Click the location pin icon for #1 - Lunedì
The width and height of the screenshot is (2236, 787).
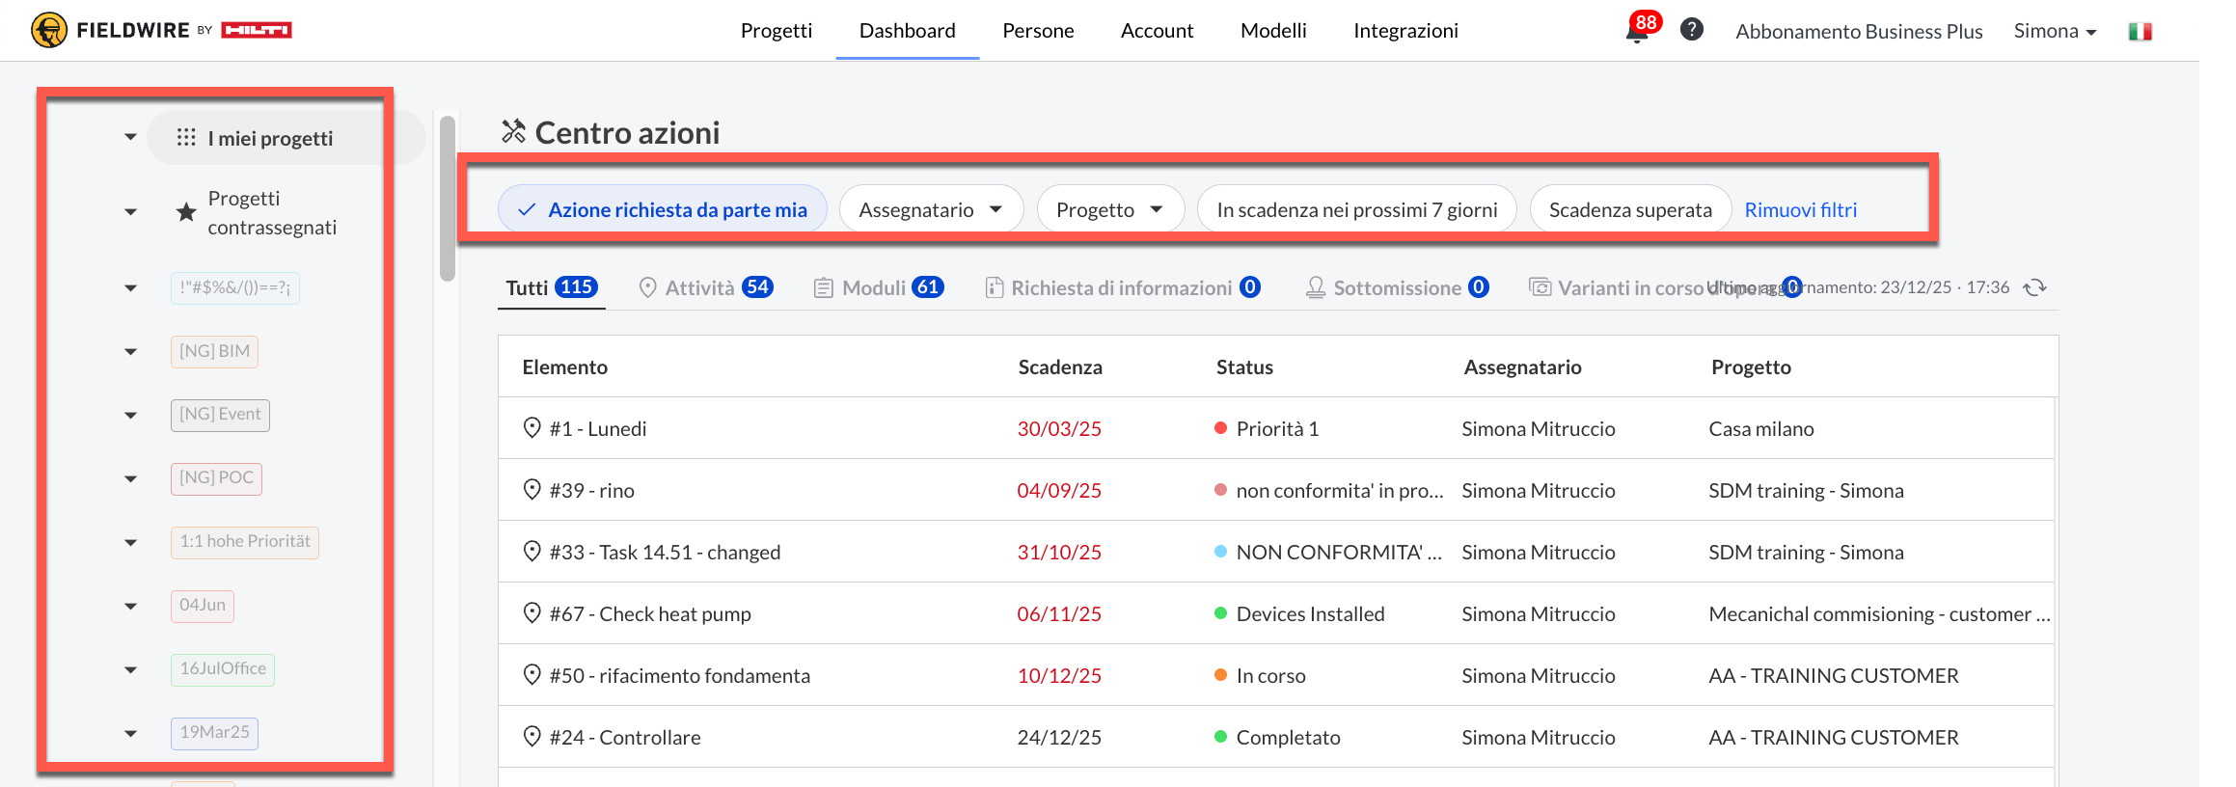tap(532, 428)
